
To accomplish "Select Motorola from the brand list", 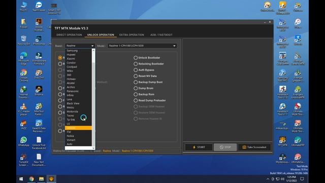I will (78, 111).
